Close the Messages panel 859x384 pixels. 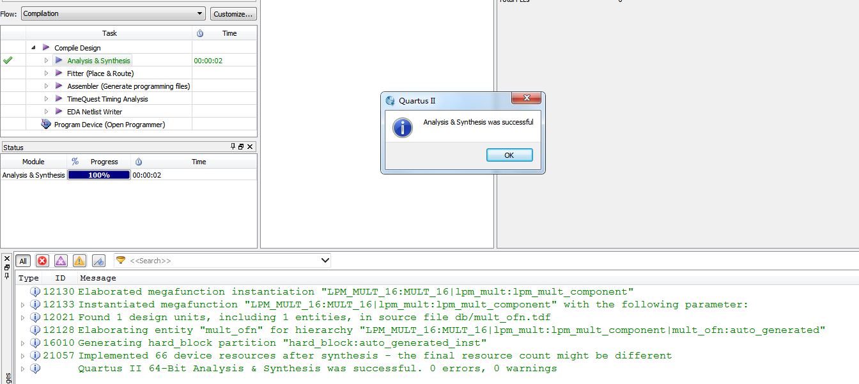(7, 259)
